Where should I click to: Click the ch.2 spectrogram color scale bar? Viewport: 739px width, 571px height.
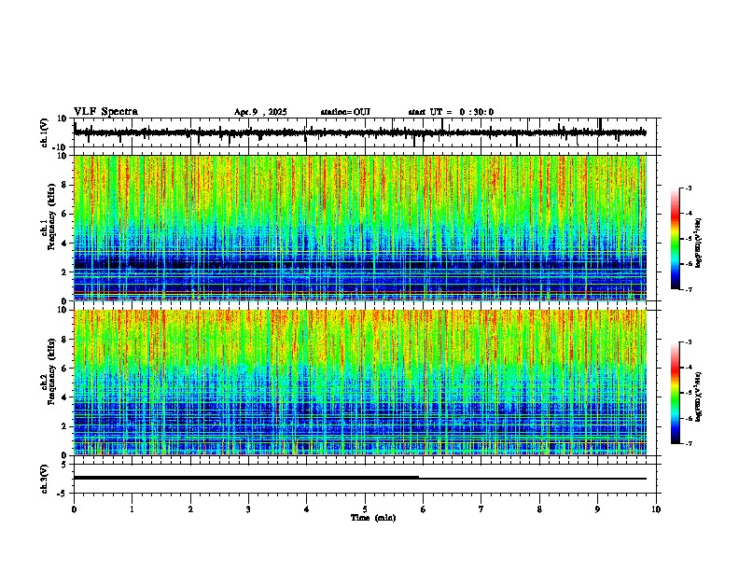[676, 393]
